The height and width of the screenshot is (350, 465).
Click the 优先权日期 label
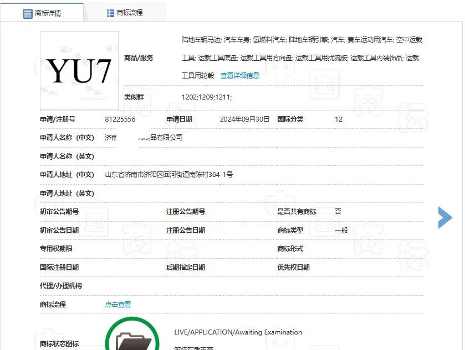coord(294,267)
